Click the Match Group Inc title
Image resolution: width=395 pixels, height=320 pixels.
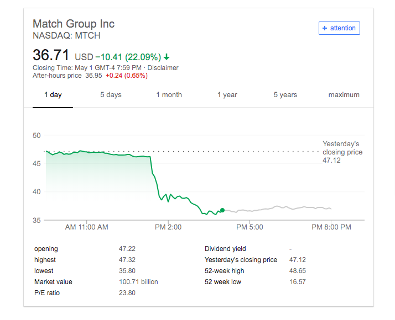[74, 24]
